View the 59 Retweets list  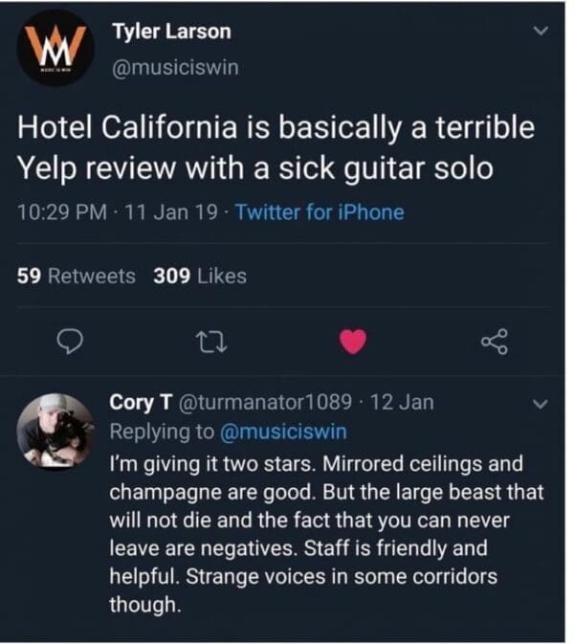click(77, 277)
